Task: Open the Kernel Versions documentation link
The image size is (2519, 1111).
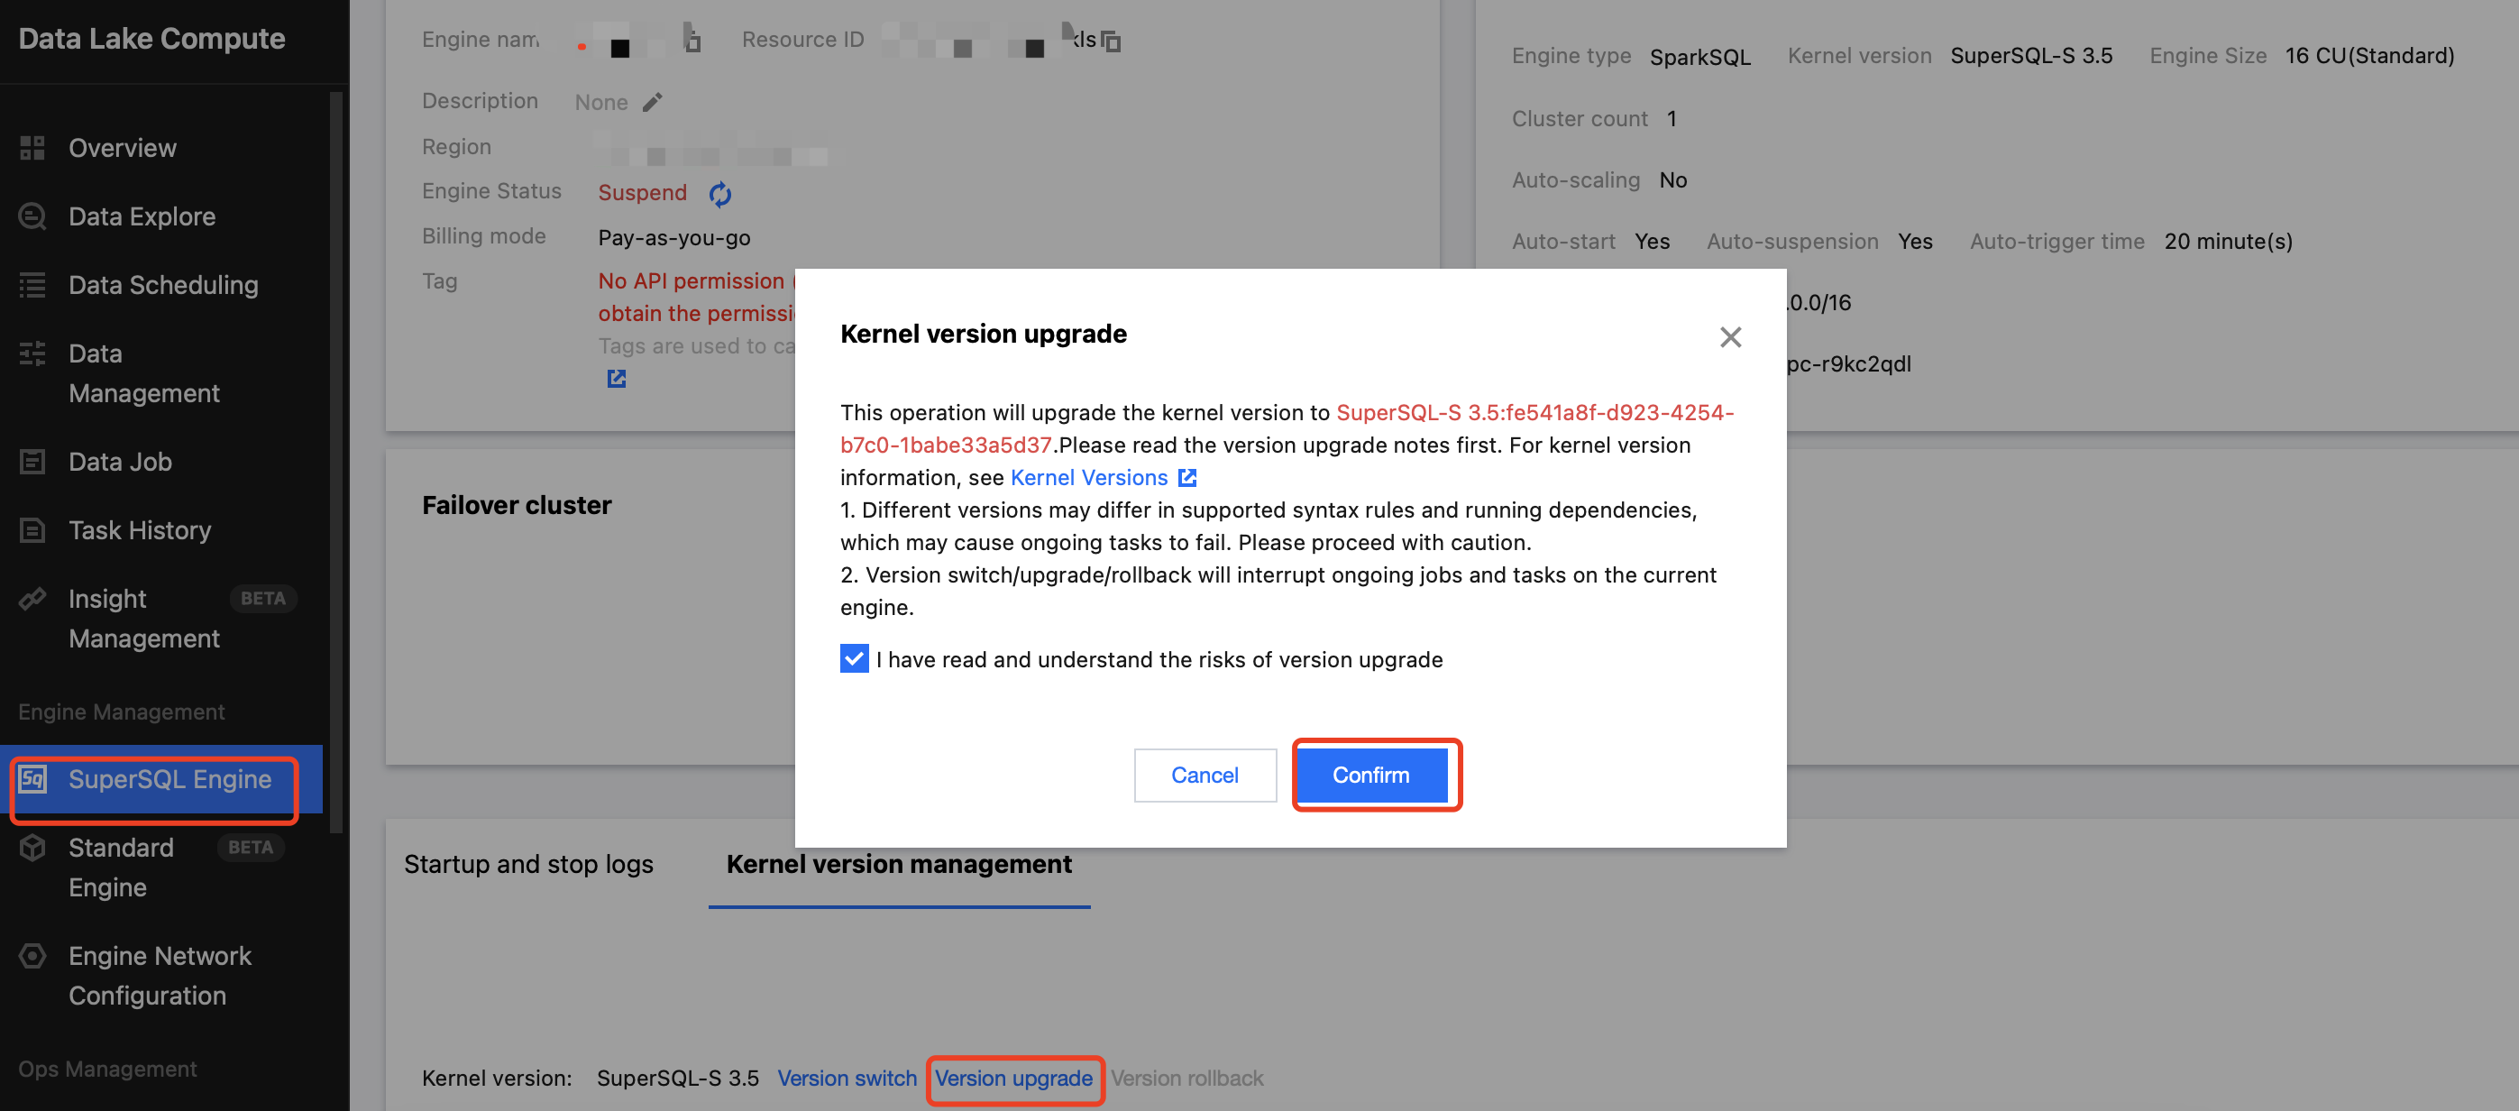Action: click(1088, 477)
